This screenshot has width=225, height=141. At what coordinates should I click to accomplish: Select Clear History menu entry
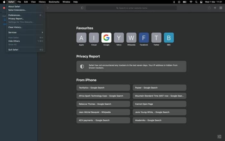(25, 27)
